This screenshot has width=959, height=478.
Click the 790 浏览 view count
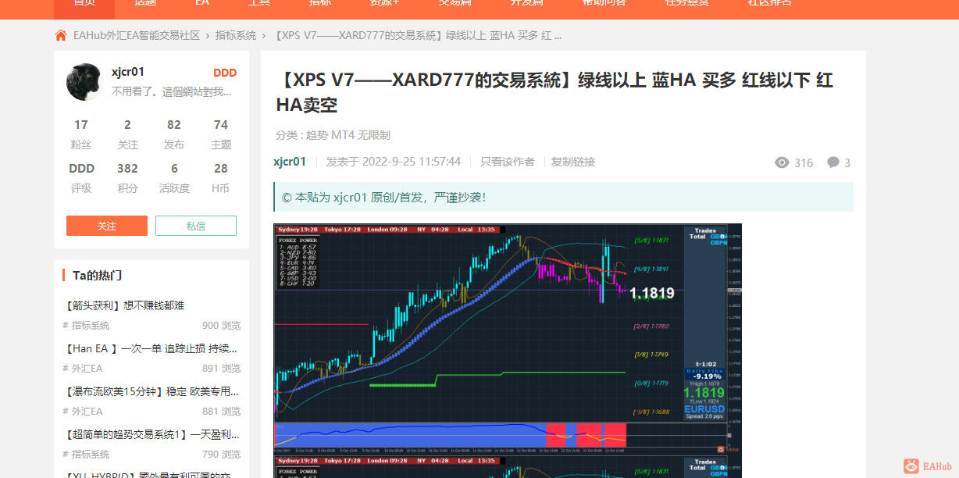(221, 455)
